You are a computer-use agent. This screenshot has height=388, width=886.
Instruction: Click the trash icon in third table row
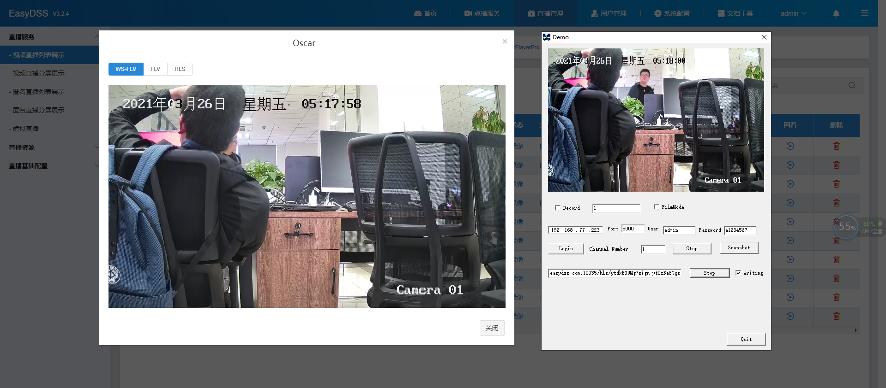[836, 184]
